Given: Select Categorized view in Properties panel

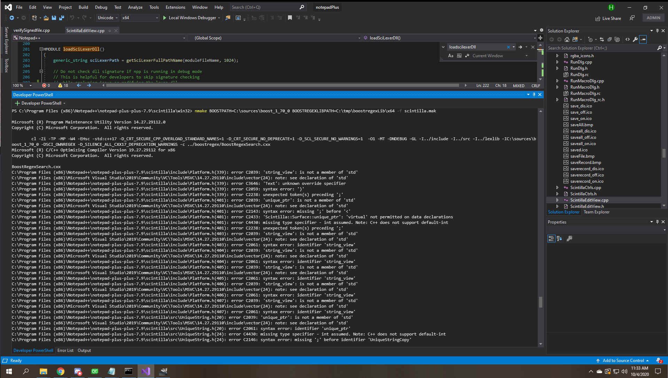Looking at the screenshot, I should [551, 239].
